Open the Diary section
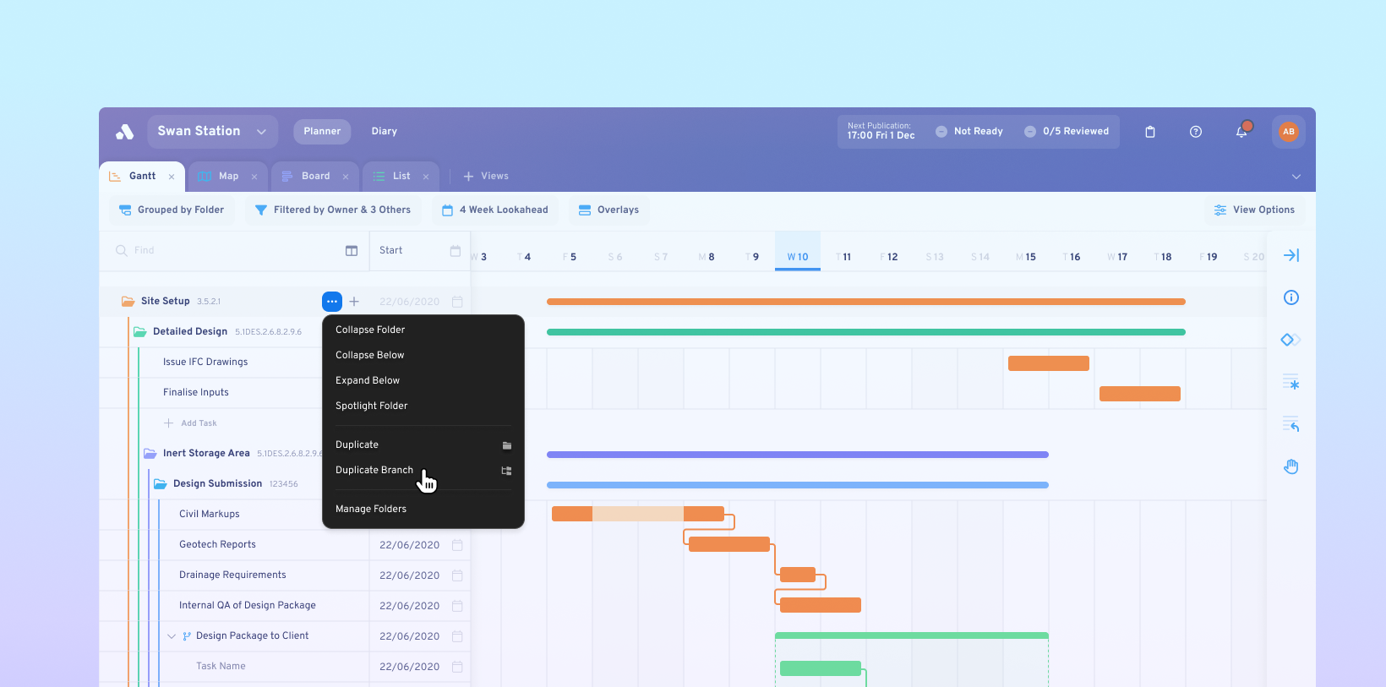The image size is (1386, 687). coord(384,132)
